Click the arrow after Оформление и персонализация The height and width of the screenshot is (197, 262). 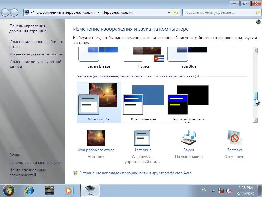click(99, 12)
